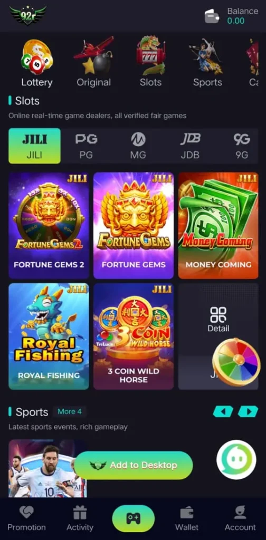
Task: Go to next Sports items arrow
Action: pos(248,411)
